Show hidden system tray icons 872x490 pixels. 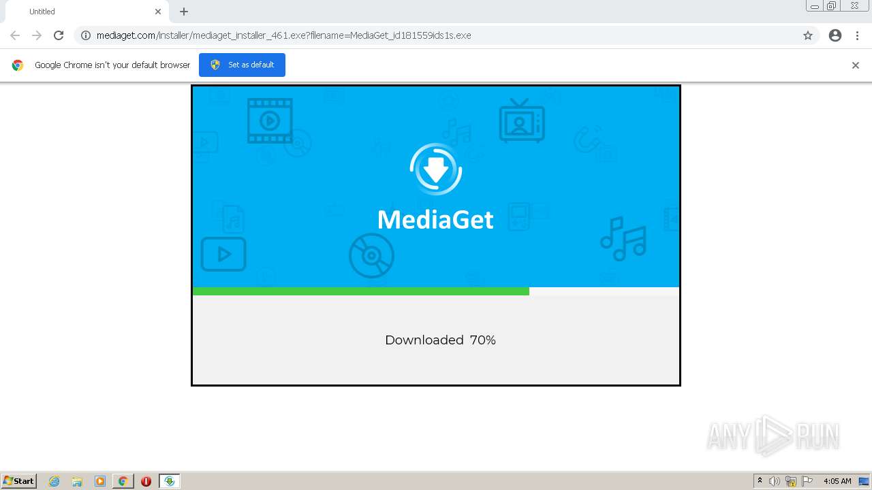click(x=760, y=481)
